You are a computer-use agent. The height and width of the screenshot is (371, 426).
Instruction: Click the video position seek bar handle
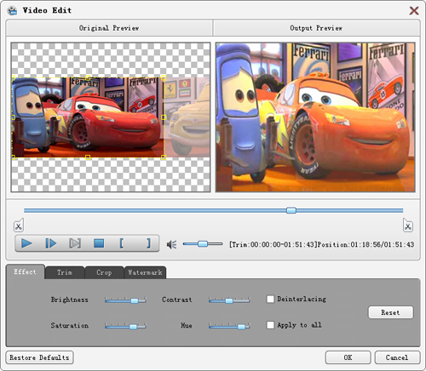click(x=291, y=210)
